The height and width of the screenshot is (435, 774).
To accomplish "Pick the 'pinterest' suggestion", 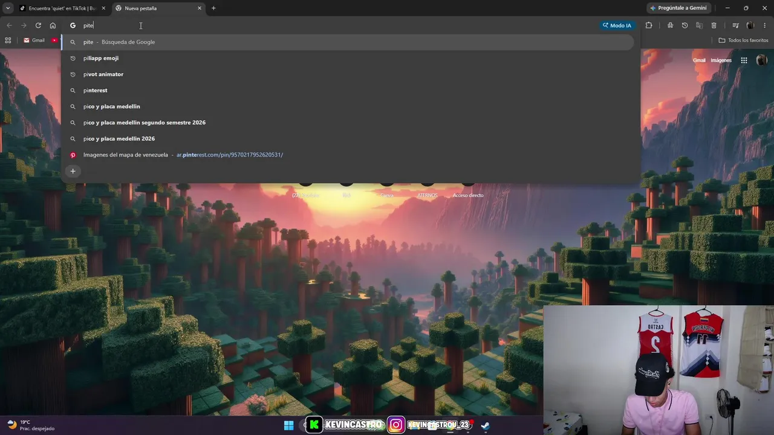I will point(348,90).
